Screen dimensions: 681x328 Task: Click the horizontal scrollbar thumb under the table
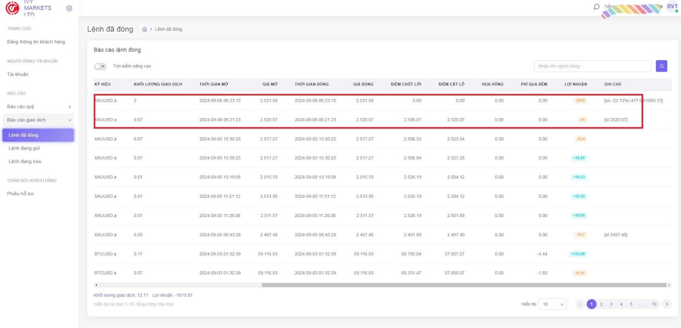464,285
